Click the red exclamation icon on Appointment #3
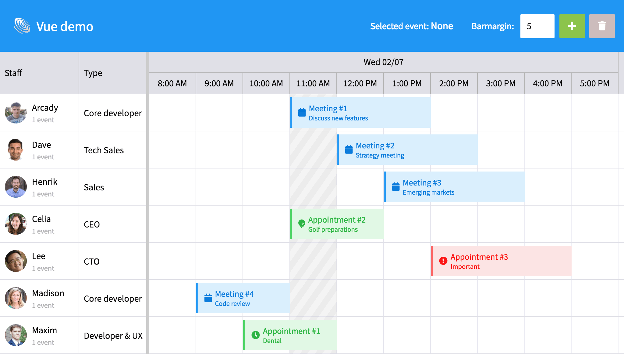 (x=443, y=261)
